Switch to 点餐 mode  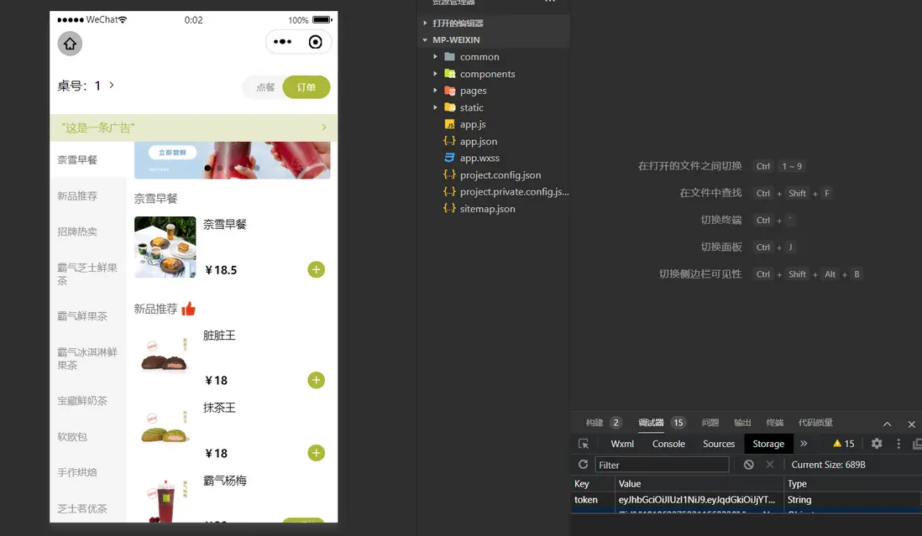point(265,87)
